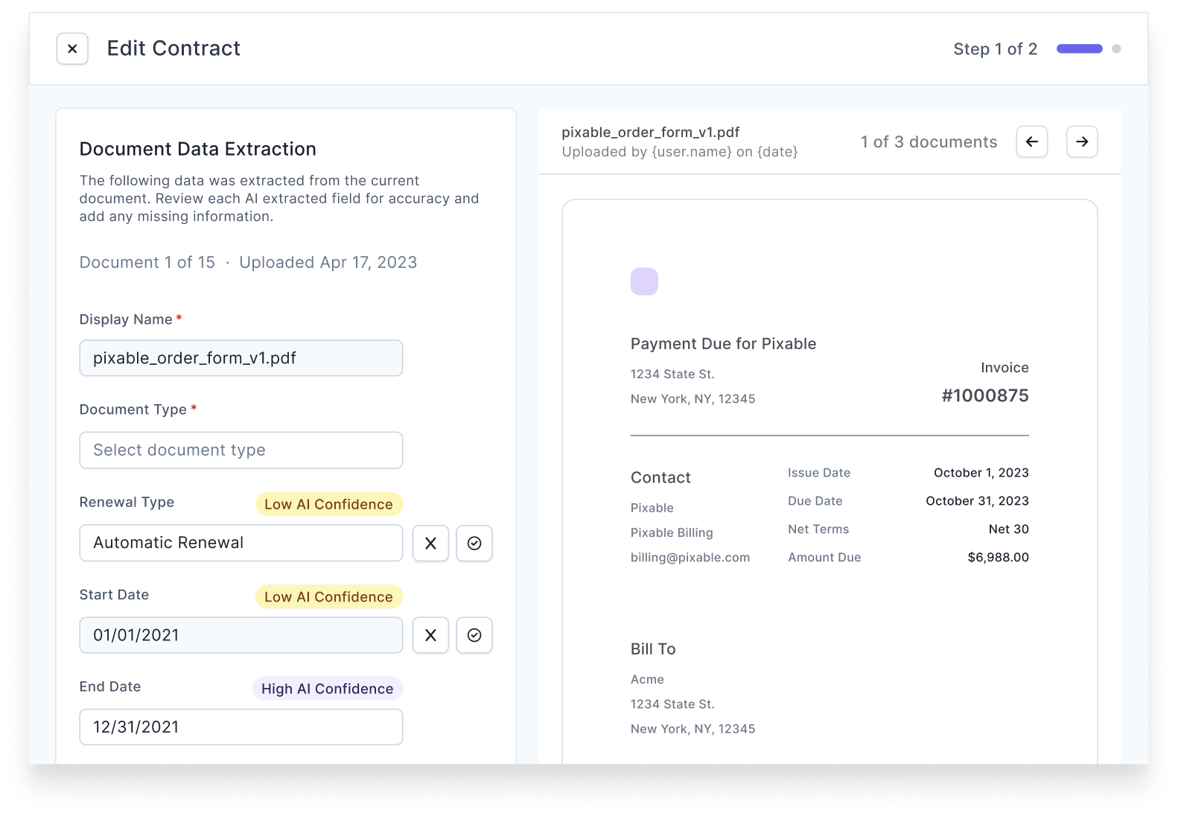The height and width of the screenshot is (816, 1178).
Task: Click the 'Contact' heading in invoice
Action: pos(660,478)
